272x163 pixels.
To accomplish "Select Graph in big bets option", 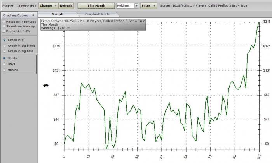I will point(5,51).
